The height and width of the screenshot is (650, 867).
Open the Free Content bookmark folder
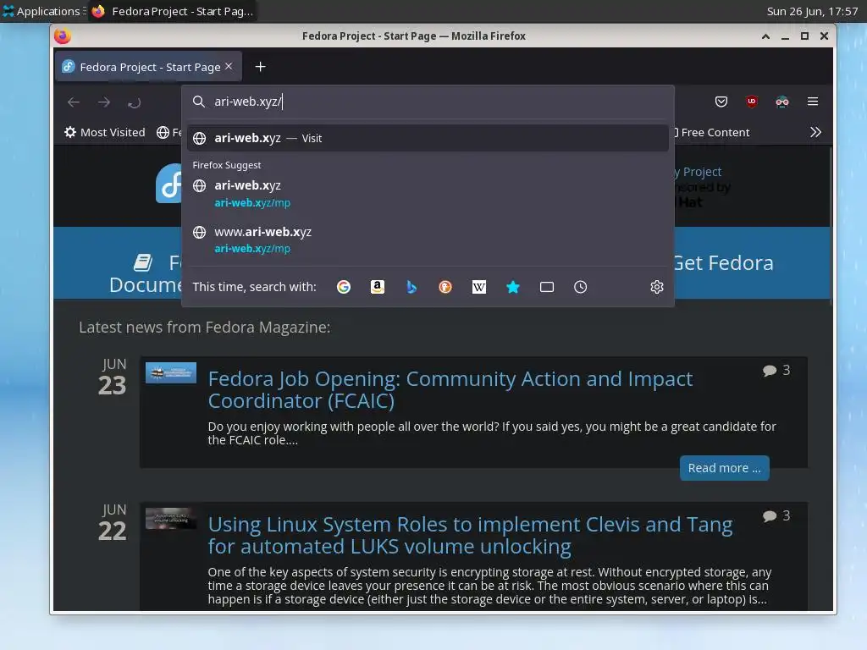pyautogui.click(x=710, y=132)
